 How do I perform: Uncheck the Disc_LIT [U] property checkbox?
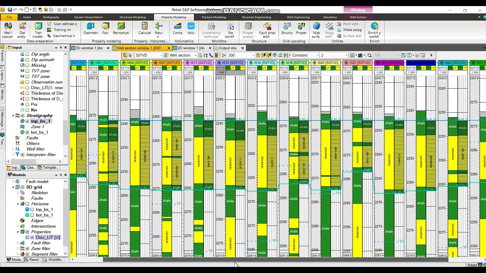[x=32, y=237]
